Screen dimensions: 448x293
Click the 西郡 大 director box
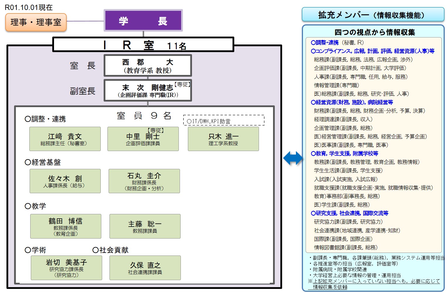(x=148, y=66)
